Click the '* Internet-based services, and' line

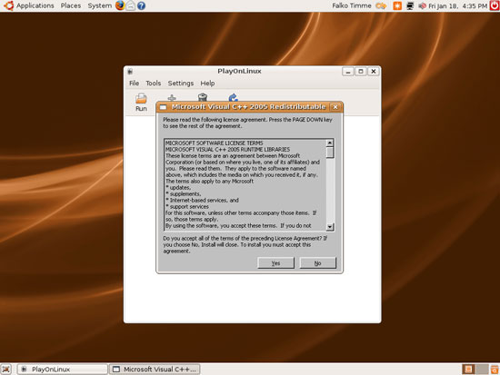[x=202, y=201]
